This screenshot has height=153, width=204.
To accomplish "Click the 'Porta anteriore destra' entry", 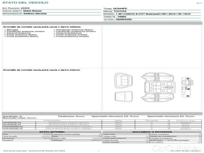I will pyautogui.click(x=22, y=35).
